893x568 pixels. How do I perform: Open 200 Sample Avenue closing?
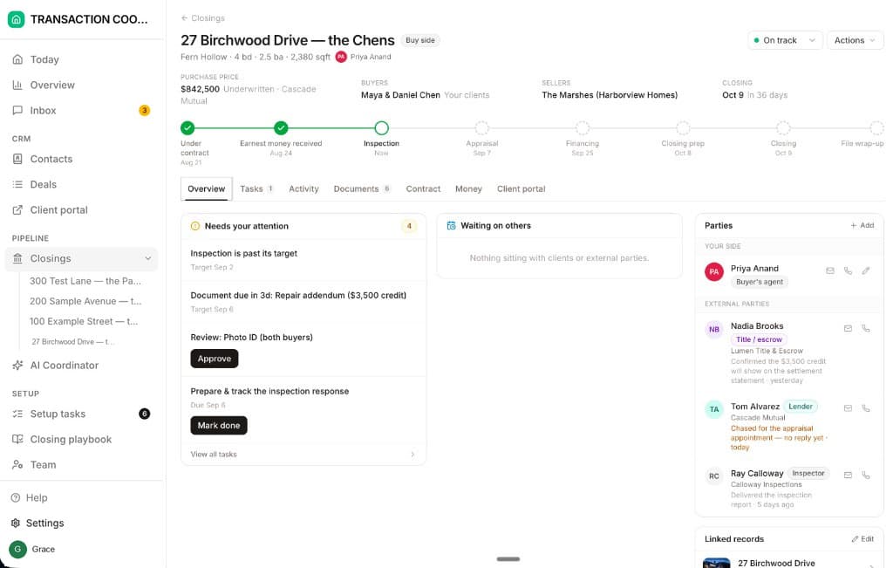tap(85, 301)
